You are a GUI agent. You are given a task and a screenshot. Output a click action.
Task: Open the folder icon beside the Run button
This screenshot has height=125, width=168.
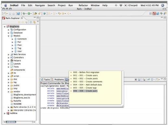coord(35,14)
